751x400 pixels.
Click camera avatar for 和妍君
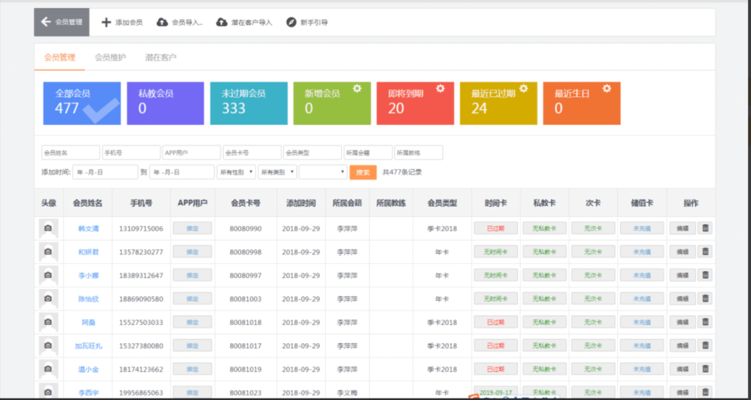pos(48,252)
